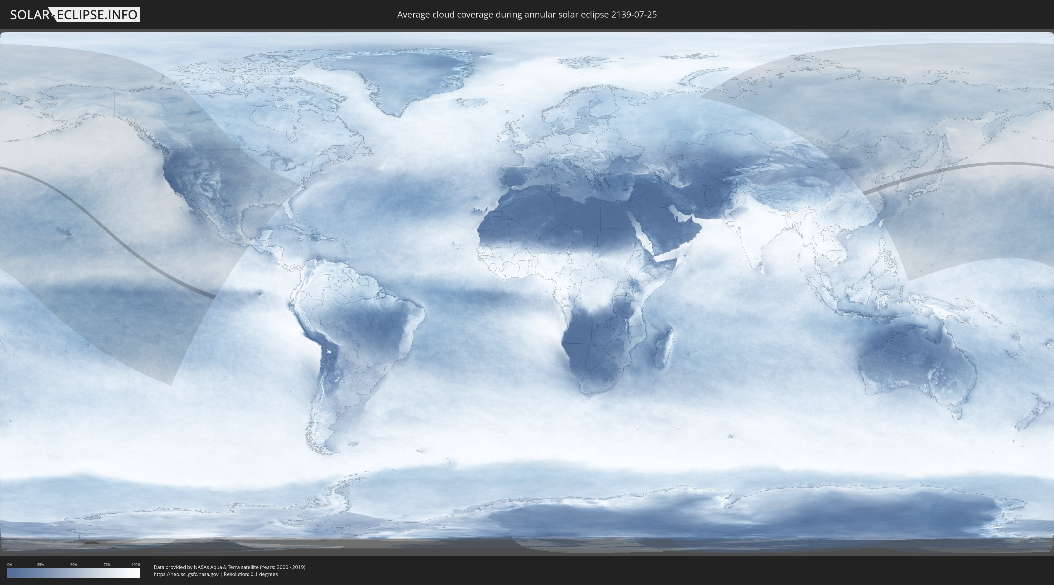Click the cloud coverage gradient legend bar
The image size is (1054, 585).
click(x=74, y=572)
